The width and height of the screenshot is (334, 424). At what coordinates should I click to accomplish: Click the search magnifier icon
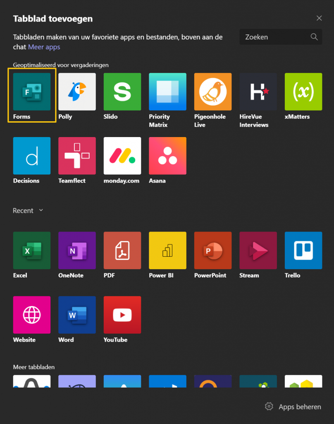(x=314, y=37)
